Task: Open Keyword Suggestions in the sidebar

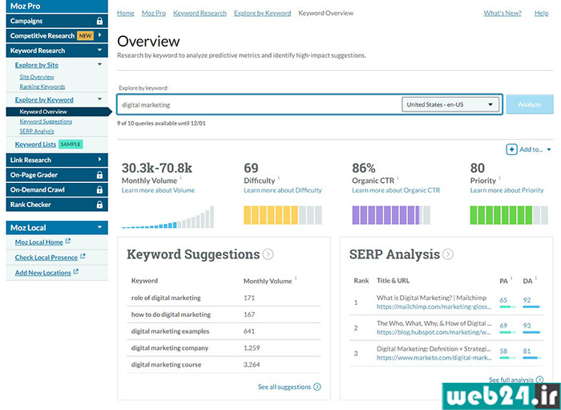Action: pos(46,122)
